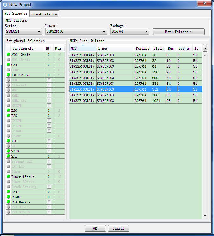The height and width of the screenshot is (236, 214).
Task: Click the ADC 12-bit Nb value field
Action: [x=49, y=55]
